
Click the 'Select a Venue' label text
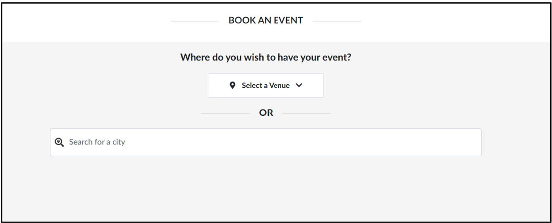[265, 86]
